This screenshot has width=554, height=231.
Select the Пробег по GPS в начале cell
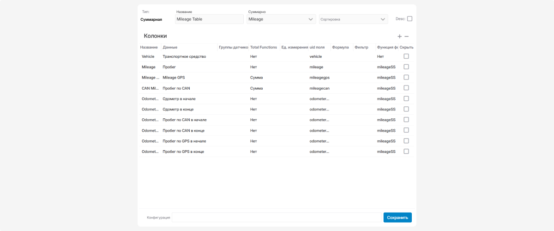[x=184, y=141]
